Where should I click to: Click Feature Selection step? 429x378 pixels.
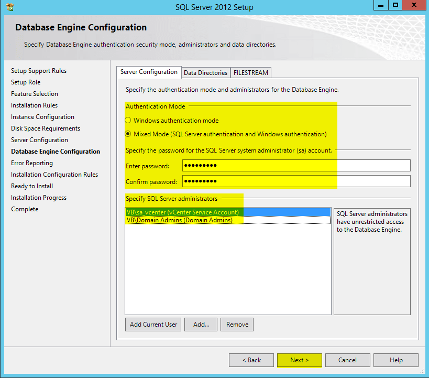[x=35, y=94]
